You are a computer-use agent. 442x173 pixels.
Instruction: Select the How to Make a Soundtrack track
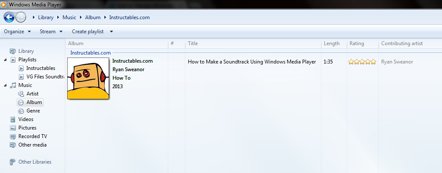pyautogui.click(x=252, y=62)
